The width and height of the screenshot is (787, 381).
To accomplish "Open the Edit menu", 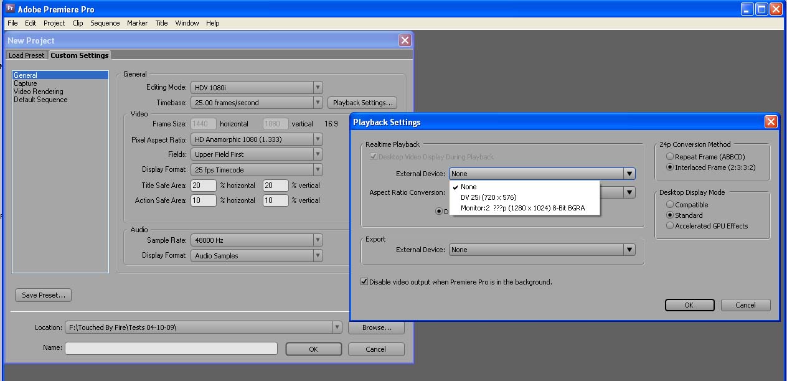I will pyautogui.click(x=31, y=23).
